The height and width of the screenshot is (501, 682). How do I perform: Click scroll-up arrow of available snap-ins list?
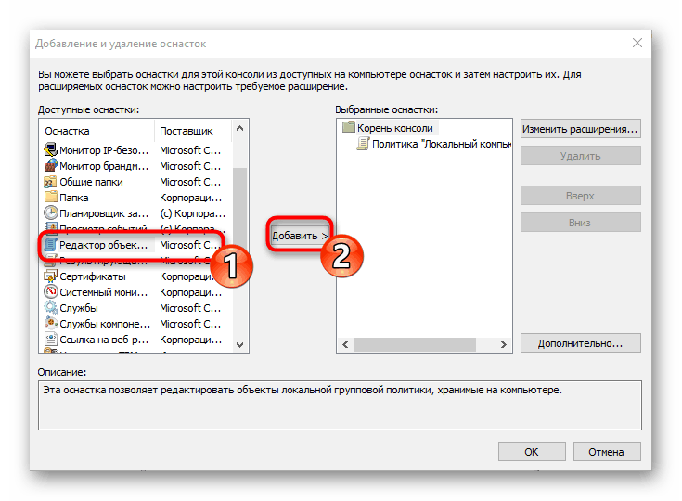point(239,128)
